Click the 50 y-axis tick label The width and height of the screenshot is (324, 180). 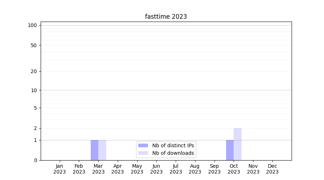point(34,45)
